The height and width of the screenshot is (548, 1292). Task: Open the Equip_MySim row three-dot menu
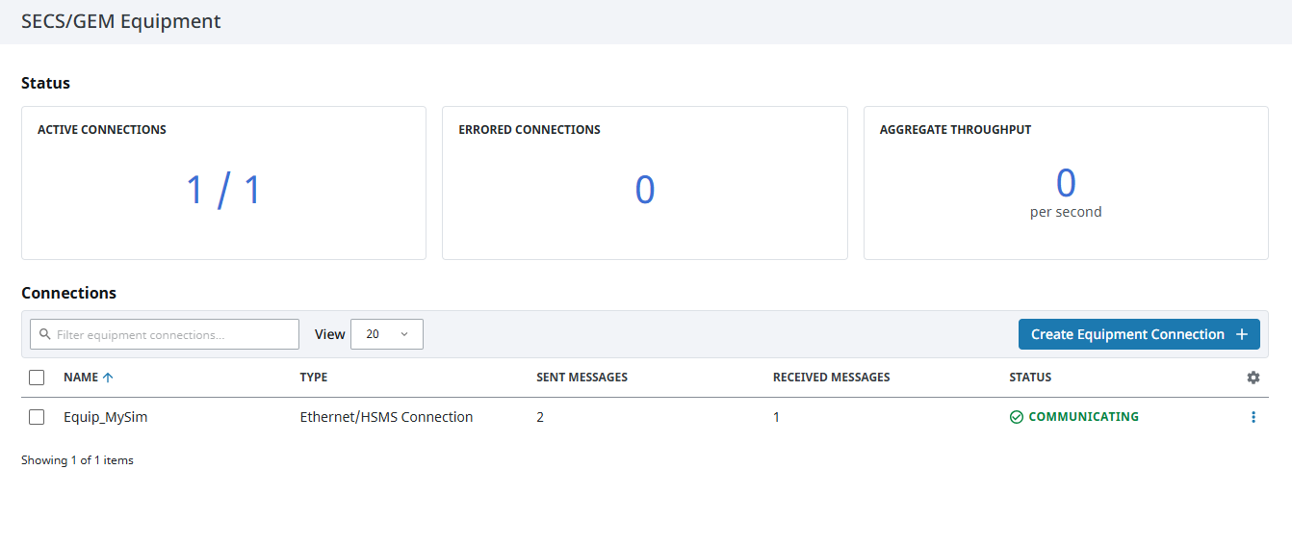[1253, 417]
